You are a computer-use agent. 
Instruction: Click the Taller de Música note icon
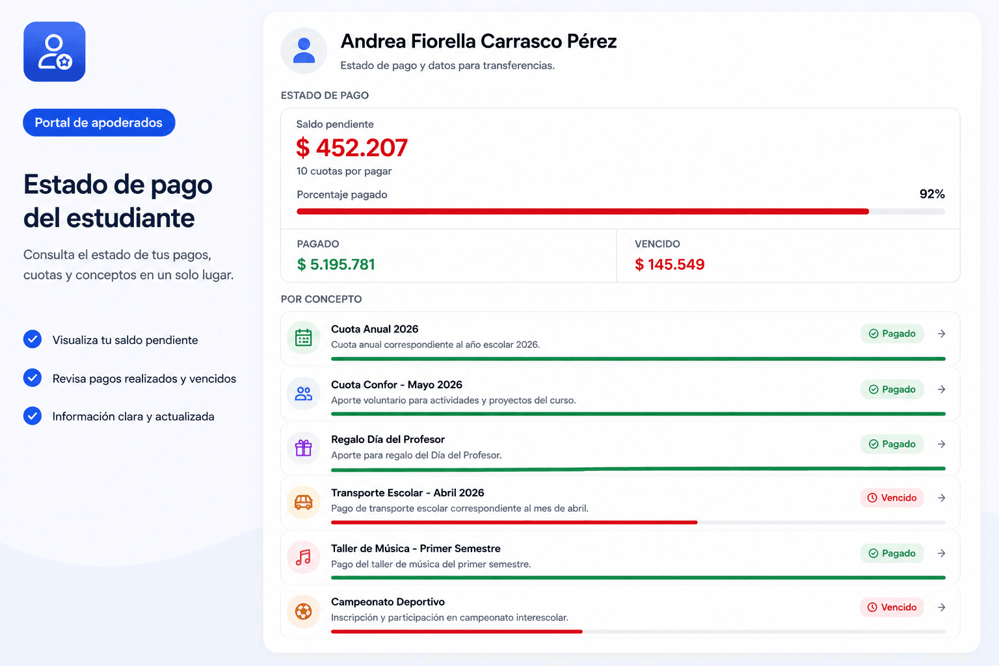click(x=304, y=557)
